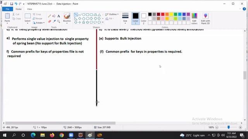This screenshot has width=248, height=139.
Task: Click the Cut button
Action: [x=16, y=14]
